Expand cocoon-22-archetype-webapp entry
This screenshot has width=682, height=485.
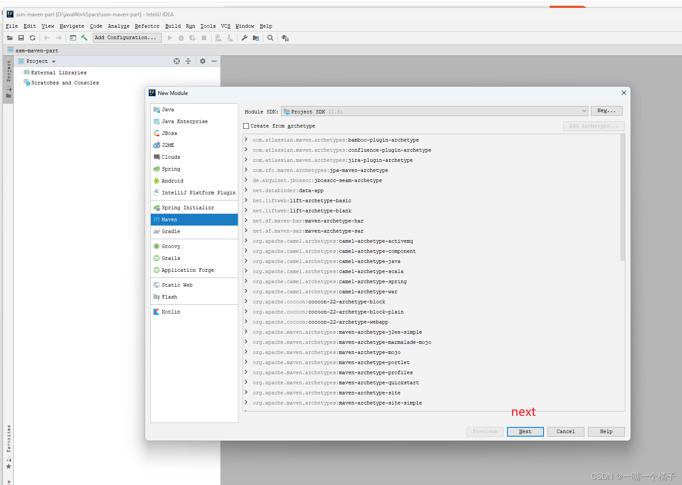coord(246,321)
